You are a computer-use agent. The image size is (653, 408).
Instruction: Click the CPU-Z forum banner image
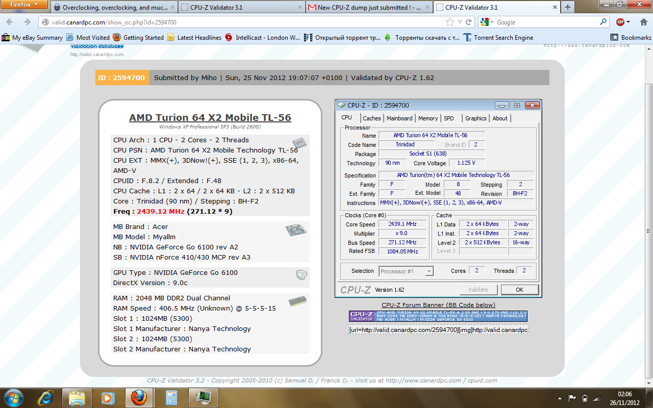pyautogui.click(x=438, y=316)
